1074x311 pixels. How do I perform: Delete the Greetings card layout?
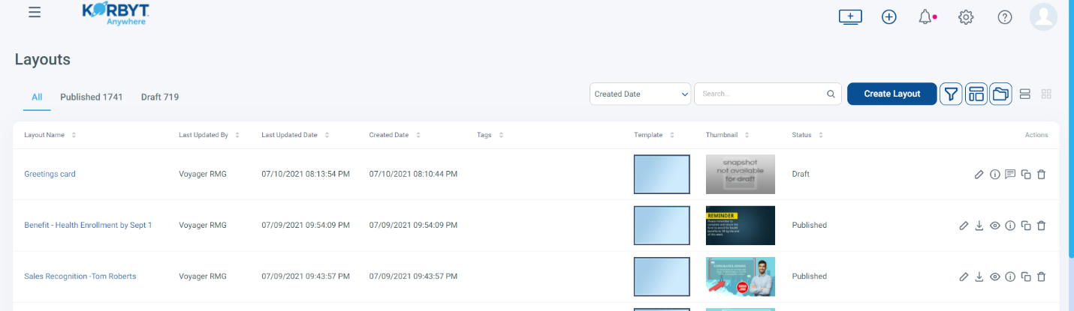coord(1041,174)
